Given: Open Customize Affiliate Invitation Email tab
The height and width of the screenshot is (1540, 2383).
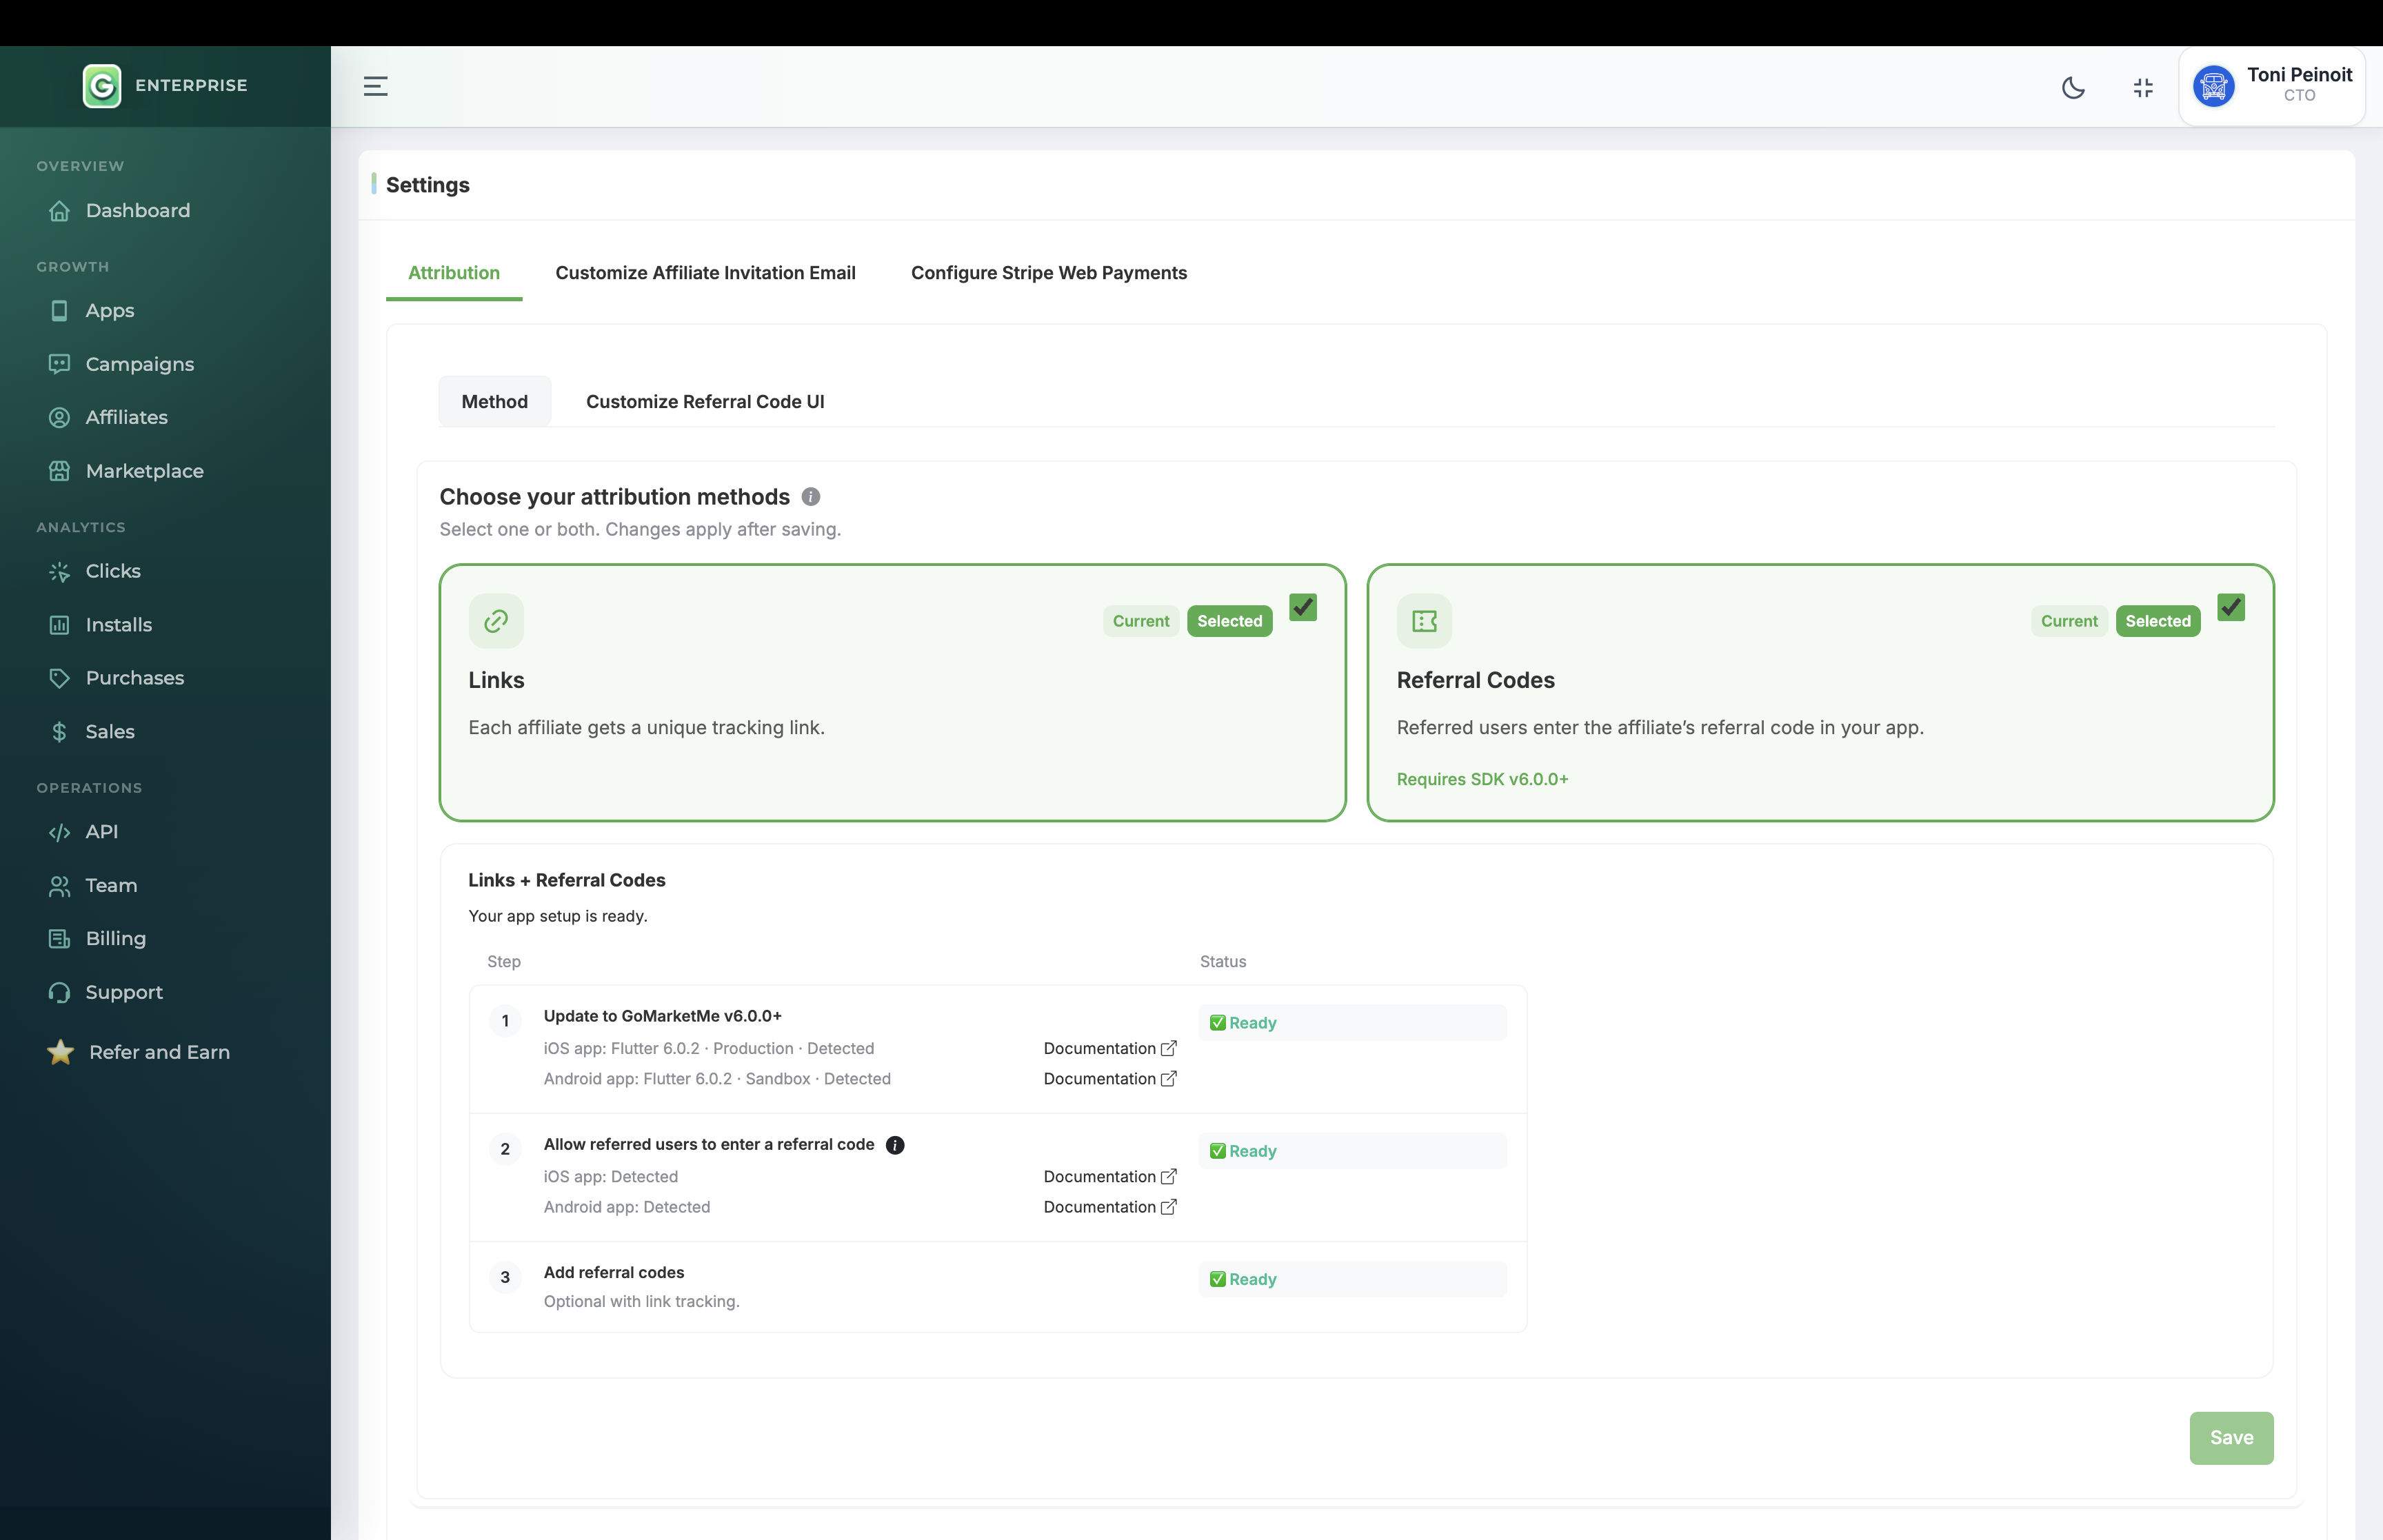Looking at the screenshot, I should (705, 273).
